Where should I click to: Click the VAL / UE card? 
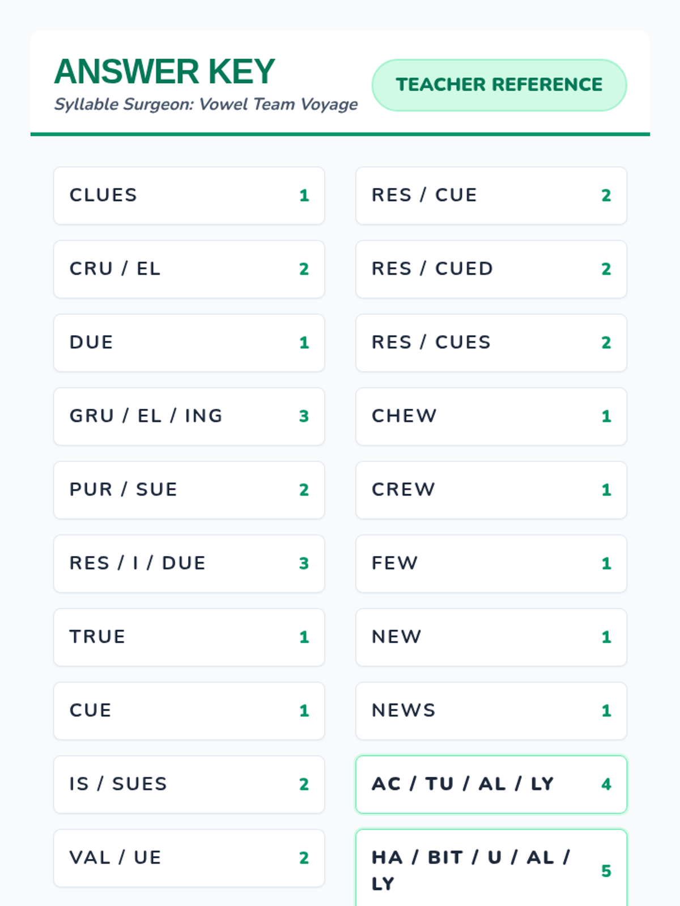189,858
